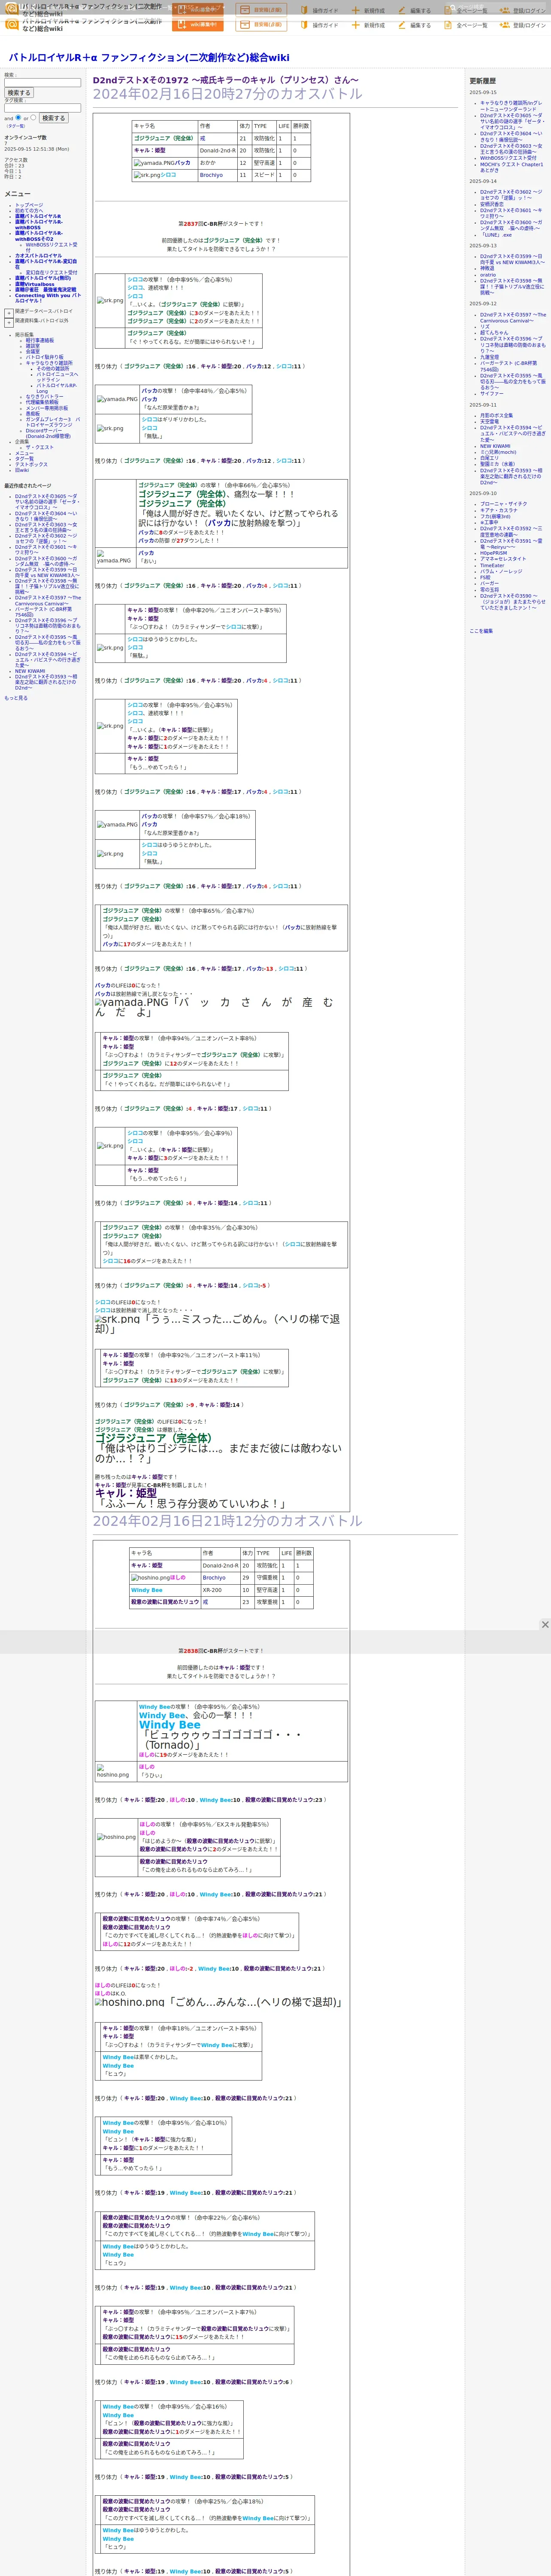551x2576 pixels.
Task: Open タグ一覧 link in menu
Action: coord(24,459)
